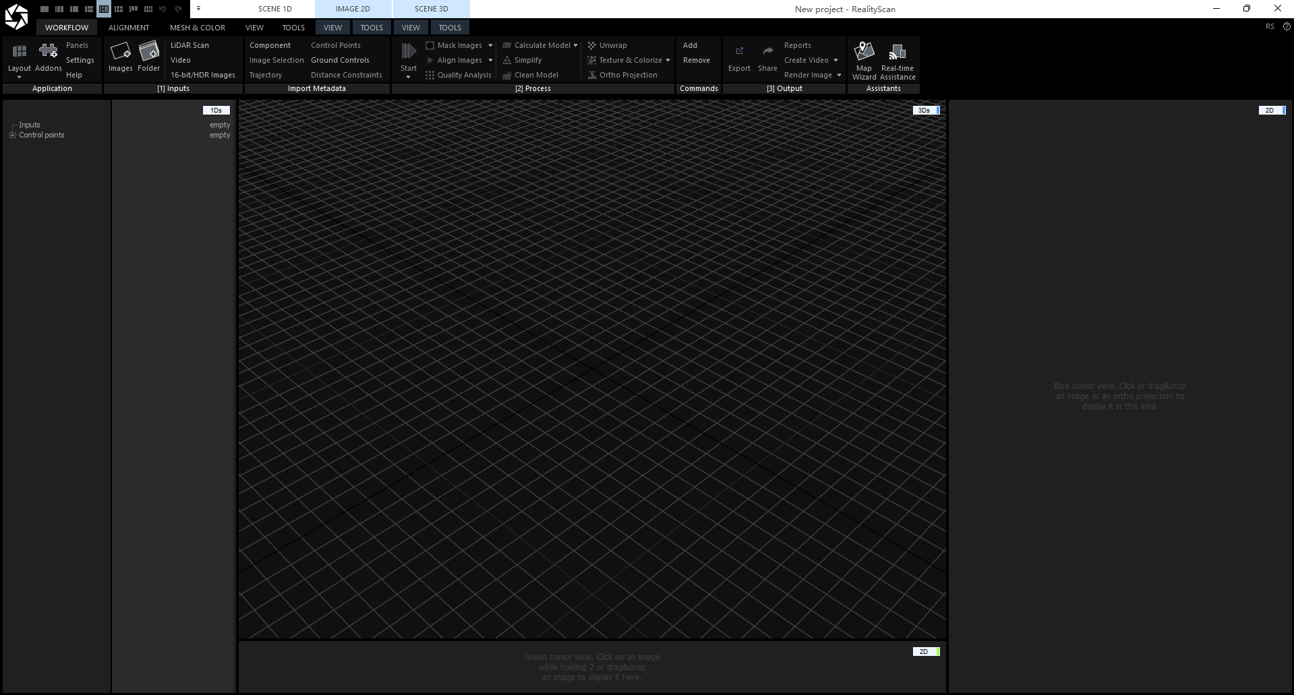Viewport: 1294px width, 695px height.
Task: Click the Start process icon
Action: (409, 51)
